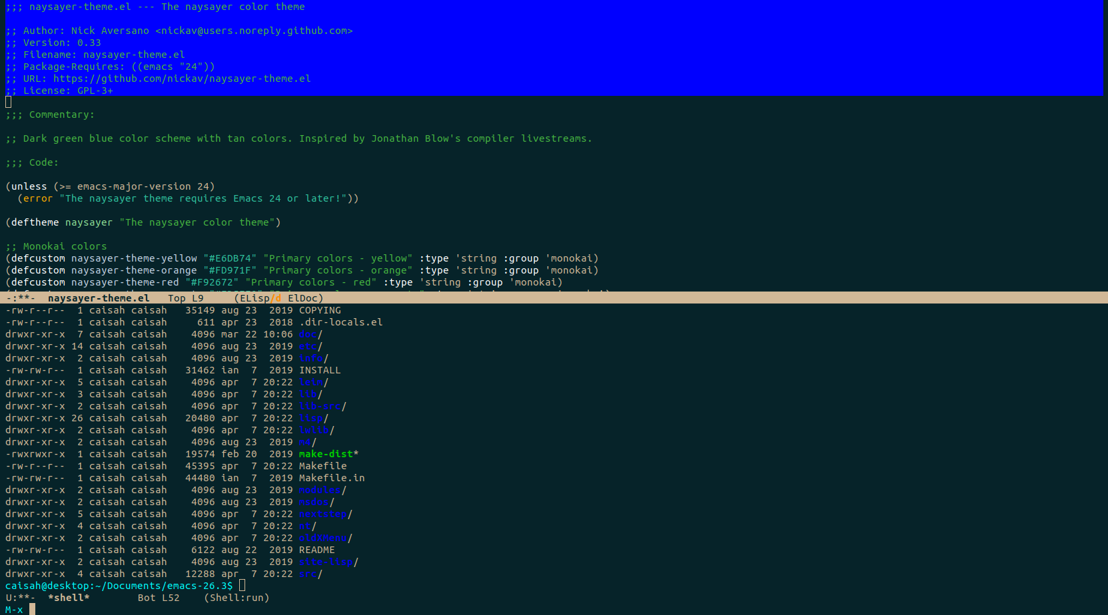Click the naysayer-theme.el buffer name in mode line
Viewport: 1108px width, 615px height.
tap(99, 298)
